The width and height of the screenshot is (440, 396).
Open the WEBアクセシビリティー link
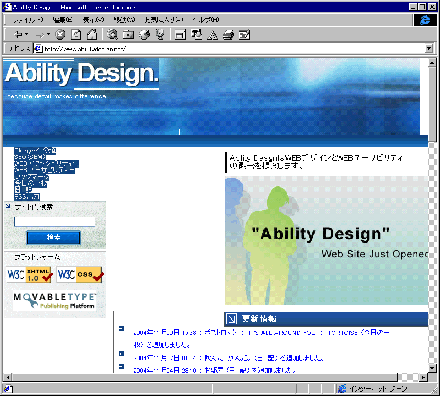coord(46,163)
